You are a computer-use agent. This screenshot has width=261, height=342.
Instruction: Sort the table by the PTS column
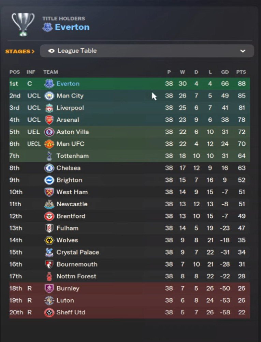tap(241, 72)
